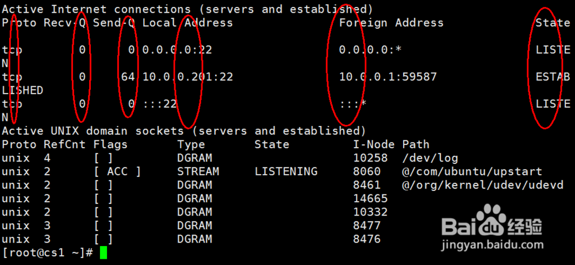The height and width of the screenshot is (265, 575).
Task: Select the :::22 local address
Action: coord(159,104)
